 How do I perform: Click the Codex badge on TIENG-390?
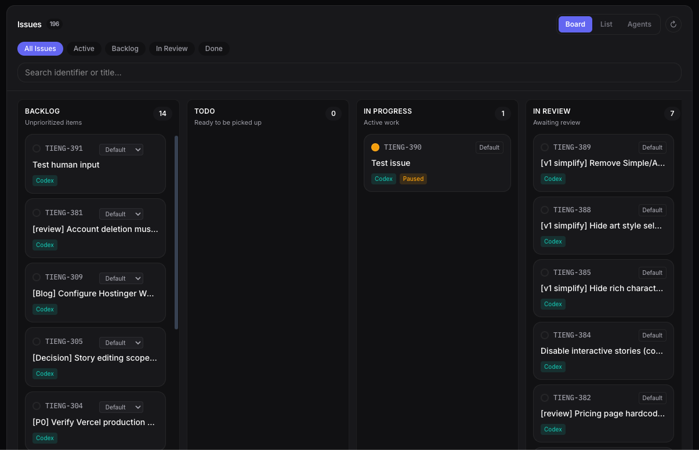click(x=383, y=179)
